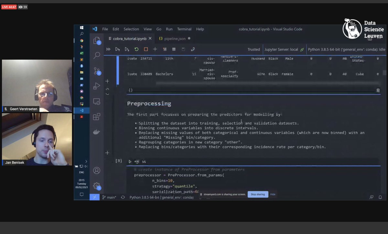Image resolution: width=388 pixels, height=234 pixels.
Task: Insert a new cell from notebook toolbar
Action: pyautogui.click(x=155, y=49)
